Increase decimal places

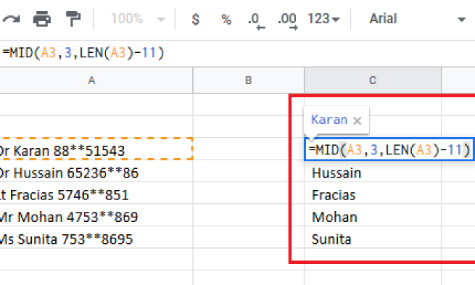tap(287, 20)
